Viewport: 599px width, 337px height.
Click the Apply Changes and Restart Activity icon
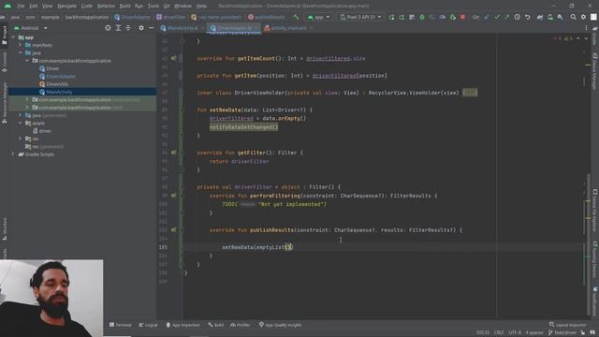tap(402, 17)
